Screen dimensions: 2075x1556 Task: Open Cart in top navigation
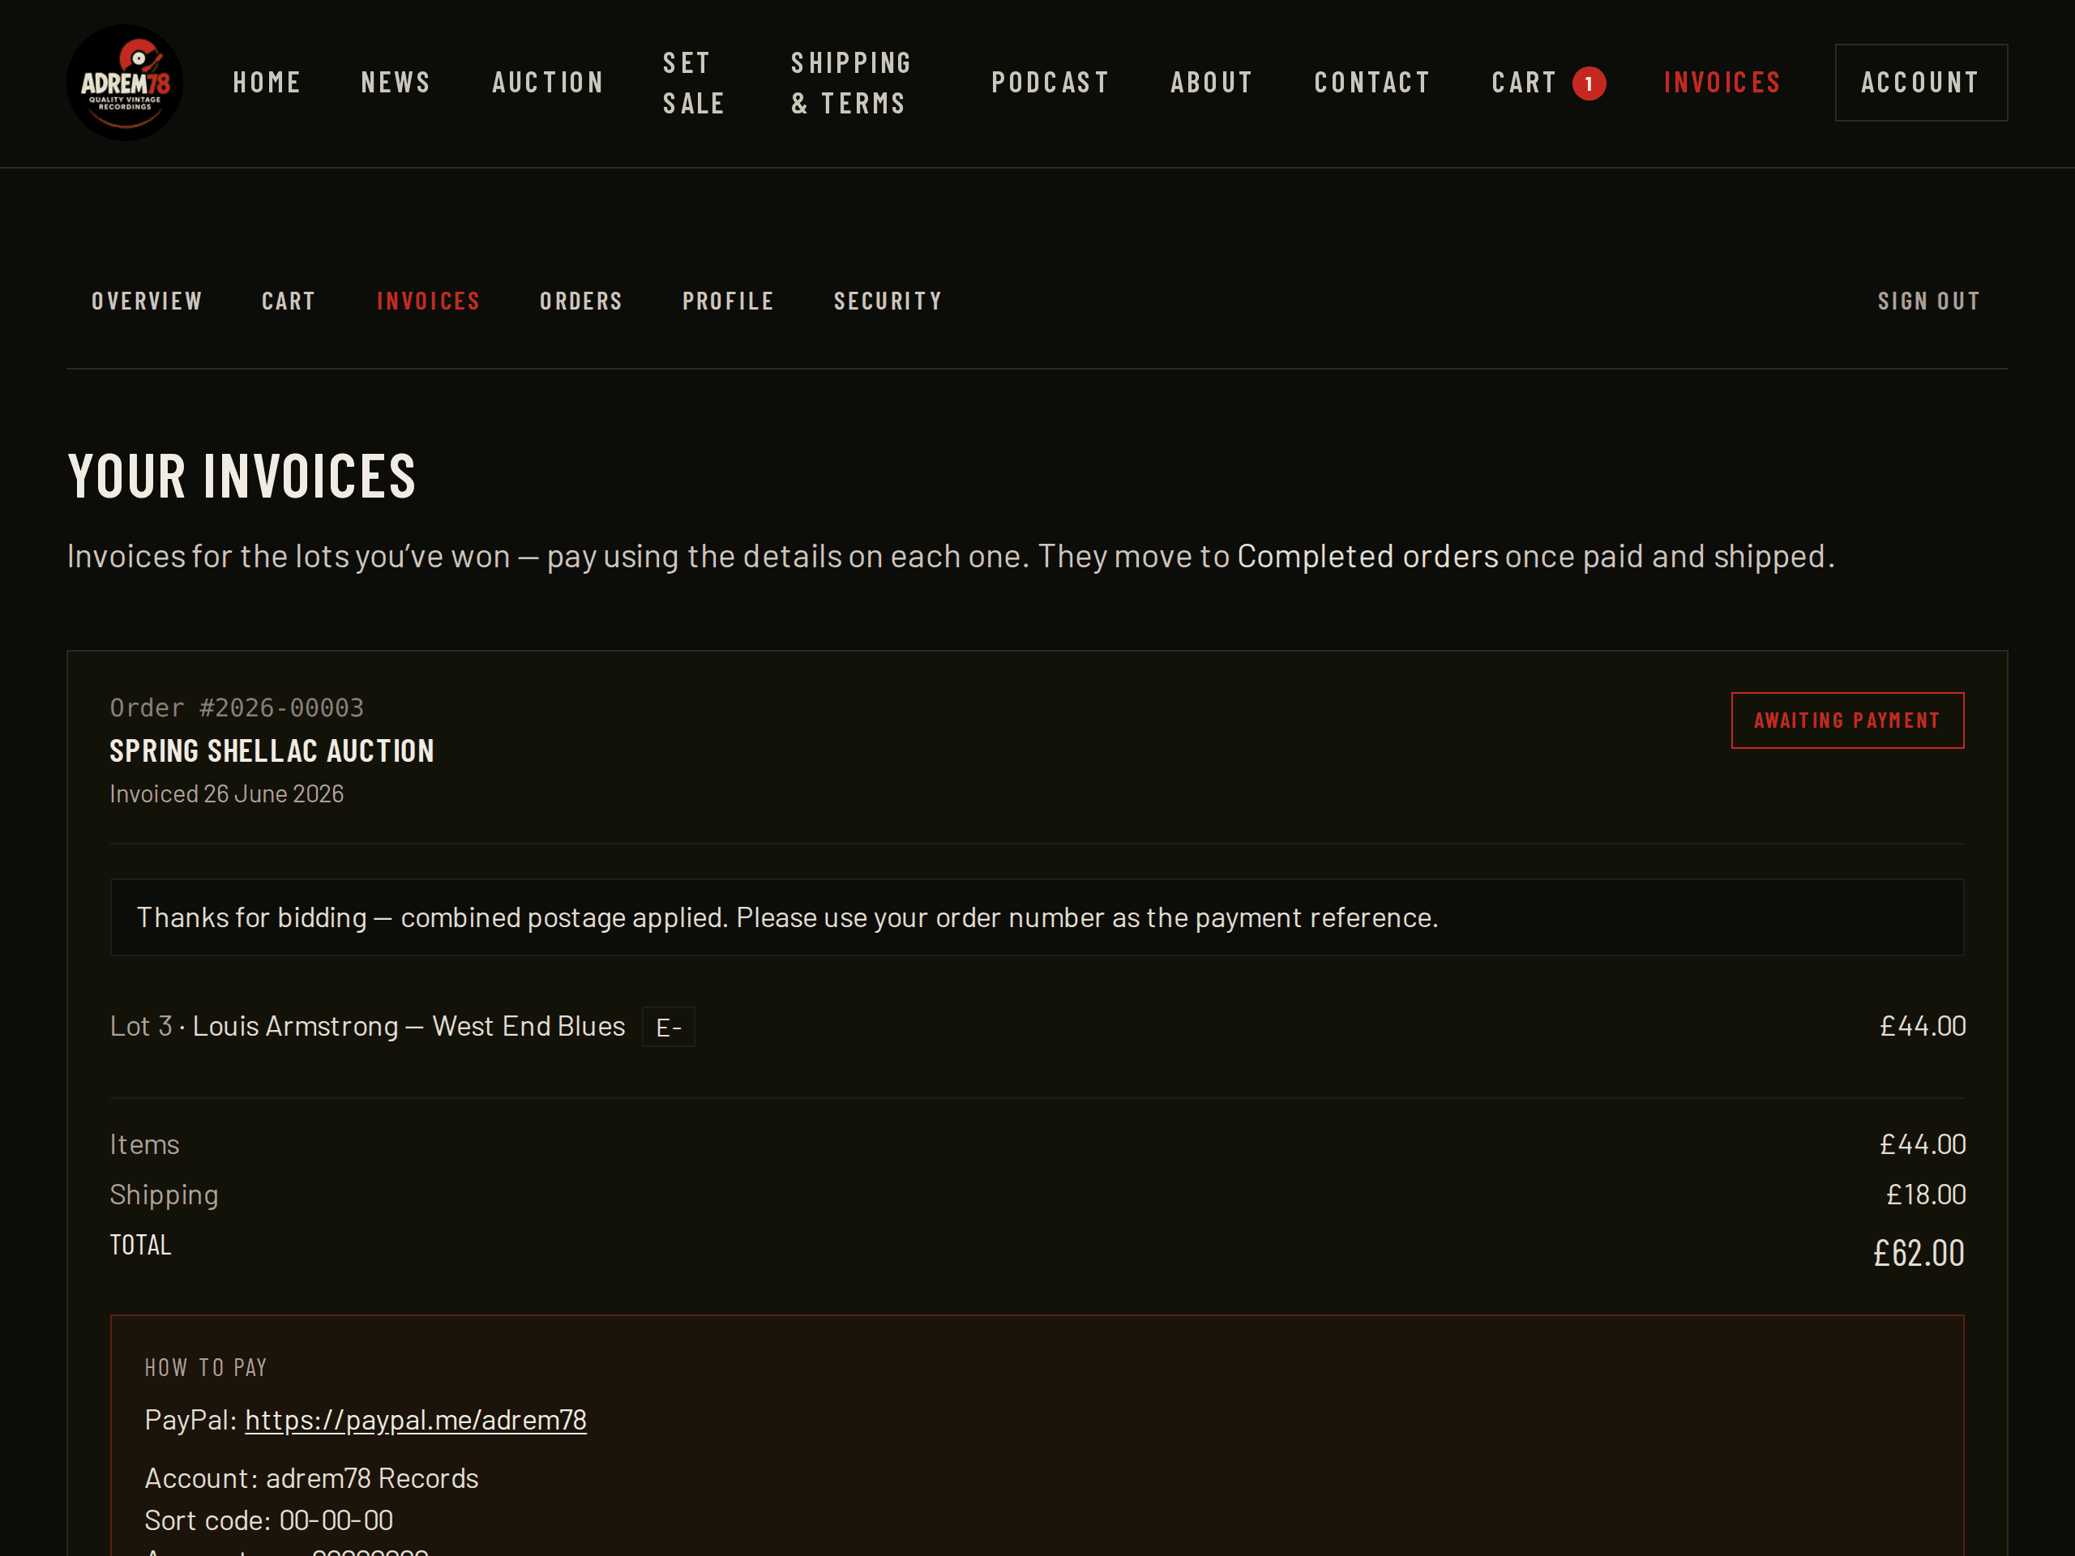pyautogui.click(x=1523, y=83)
